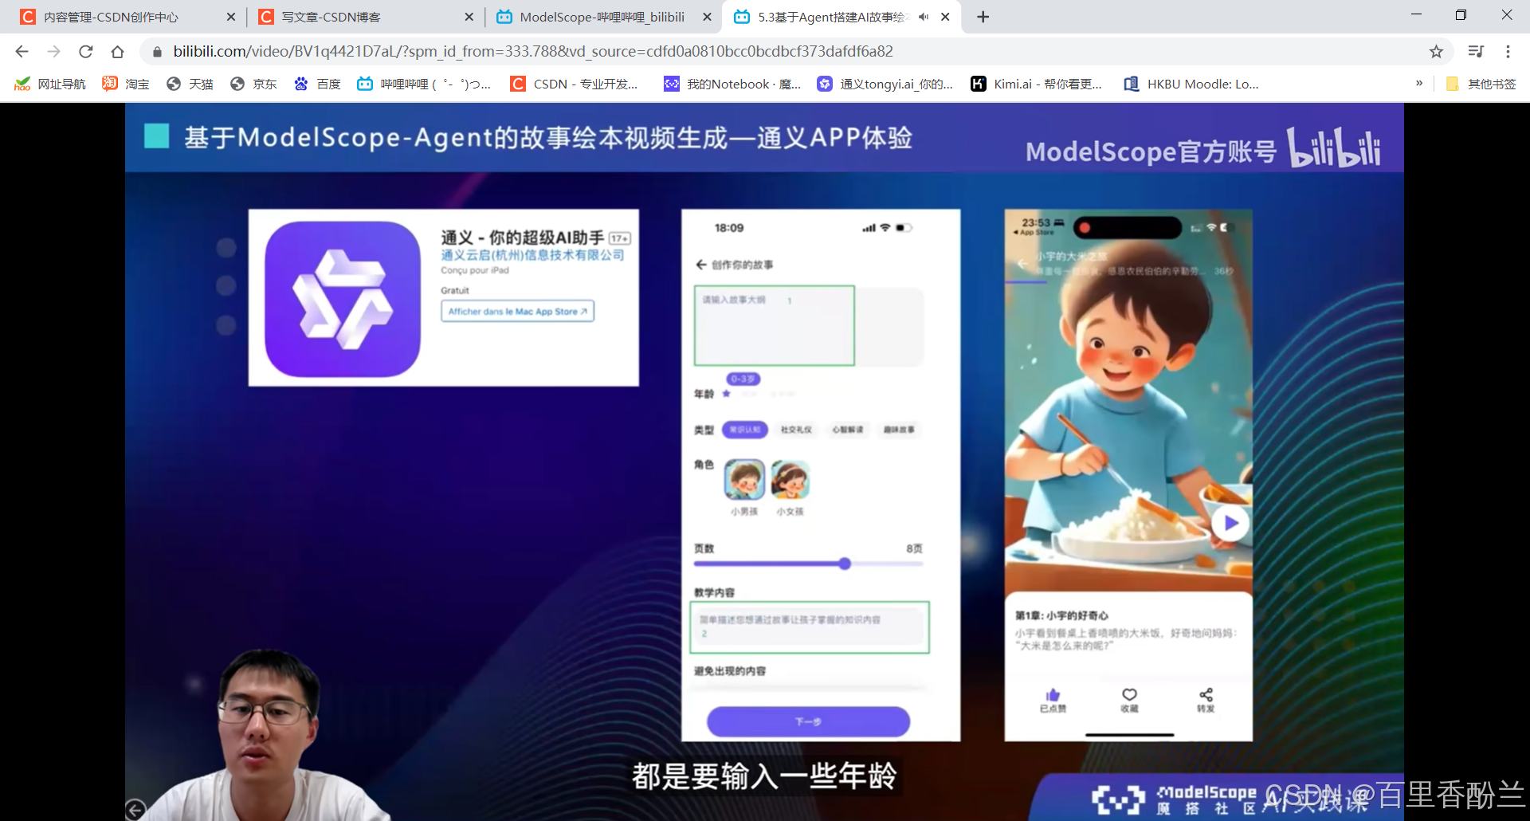Open Kimi.ai bookmark

(1037, 84)
